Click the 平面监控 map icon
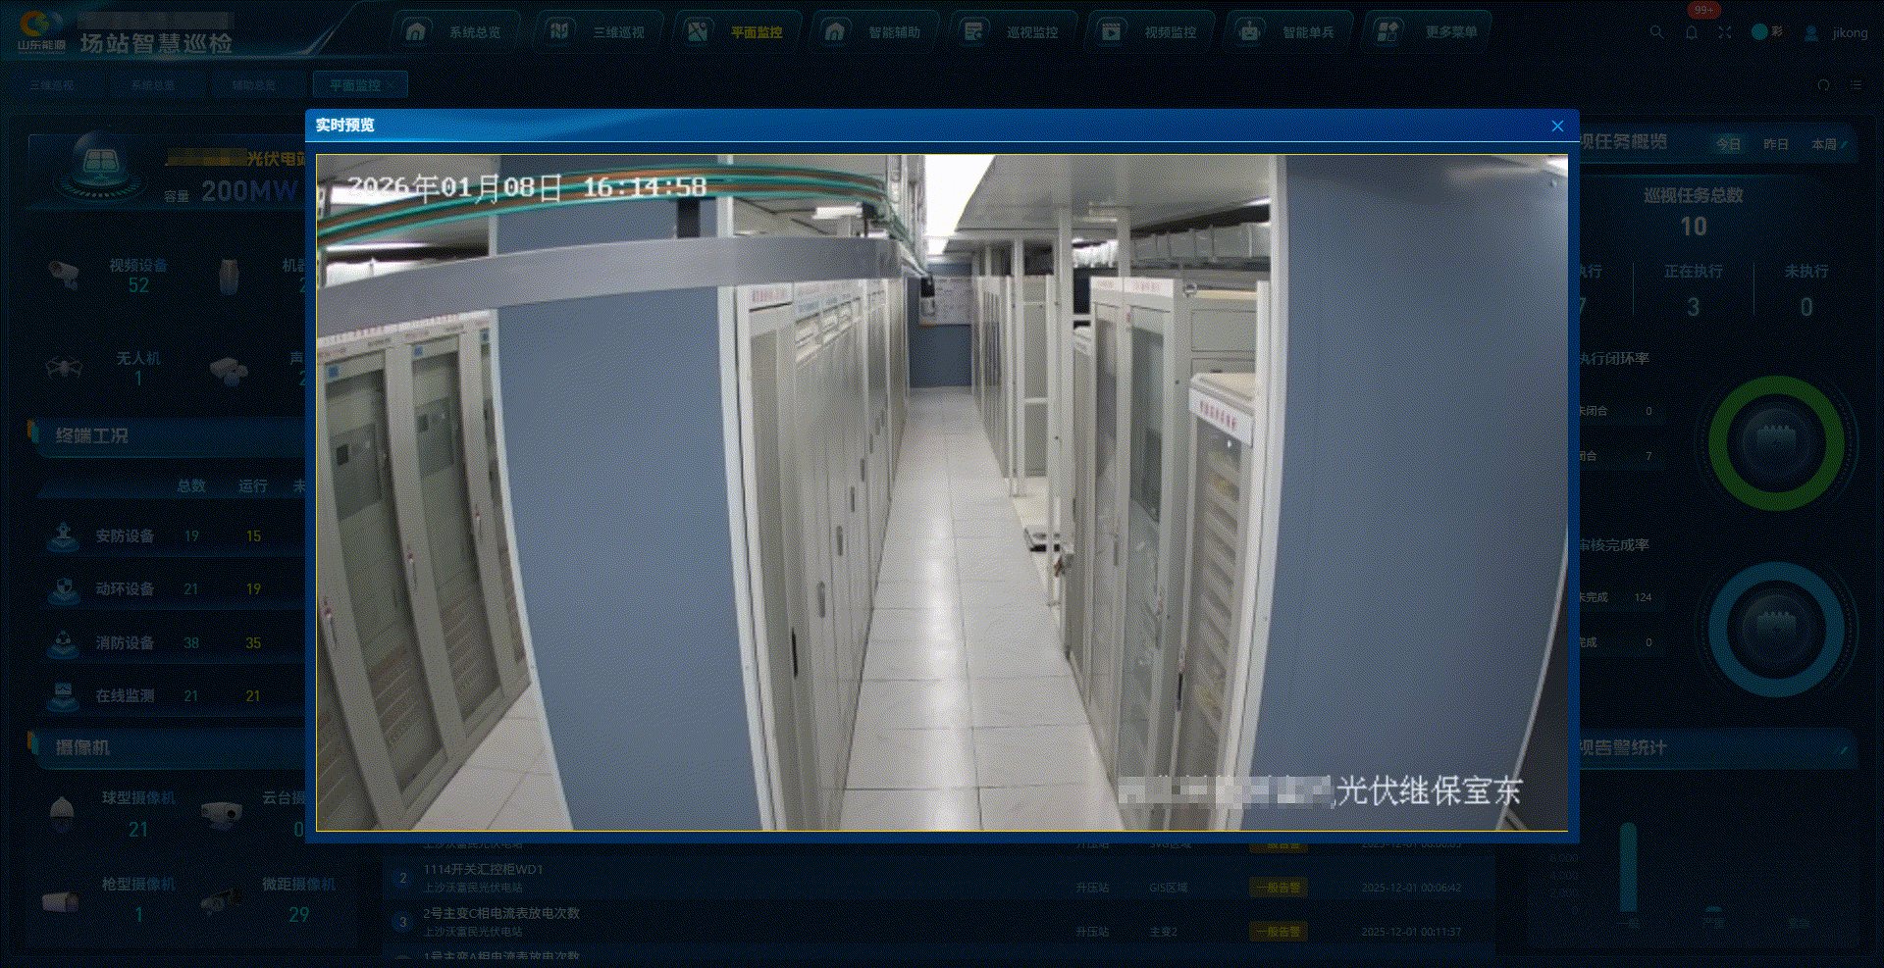This screenshot has width=1884, height=968. pyautogui.click(x=698, y=31)
